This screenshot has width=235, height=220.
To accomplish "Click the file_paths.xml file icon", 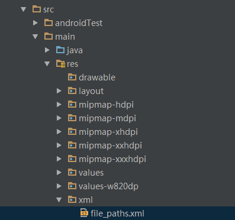I will 84,213.
